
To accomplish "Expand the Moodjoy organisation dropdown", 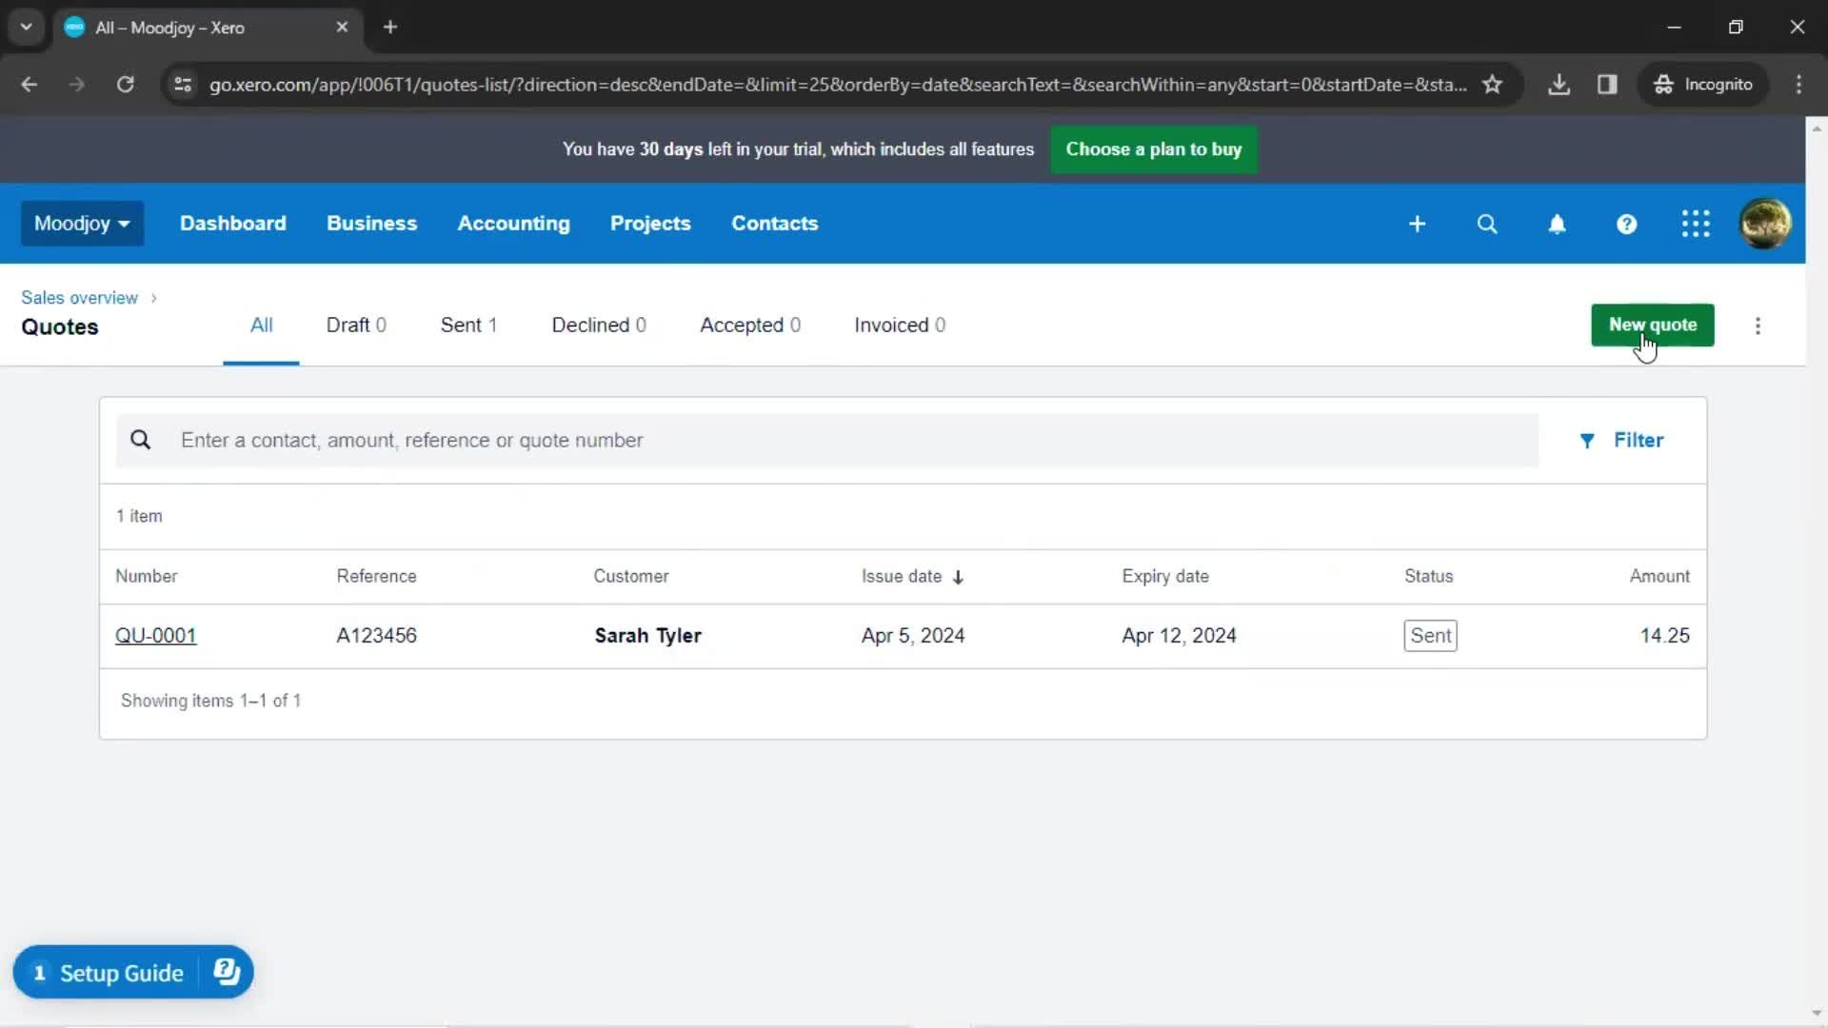I will pos(82,224).
